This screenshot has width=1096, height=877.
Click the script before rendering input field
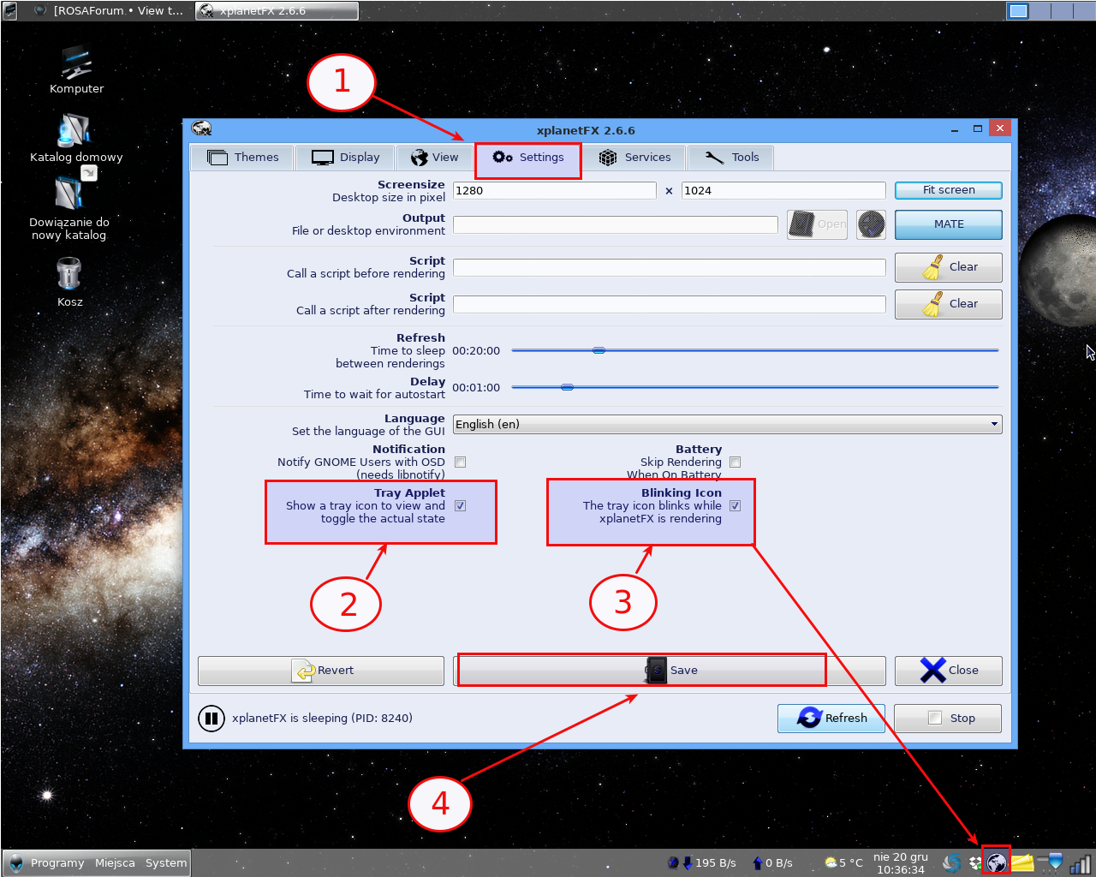click(x=670, y=267)
